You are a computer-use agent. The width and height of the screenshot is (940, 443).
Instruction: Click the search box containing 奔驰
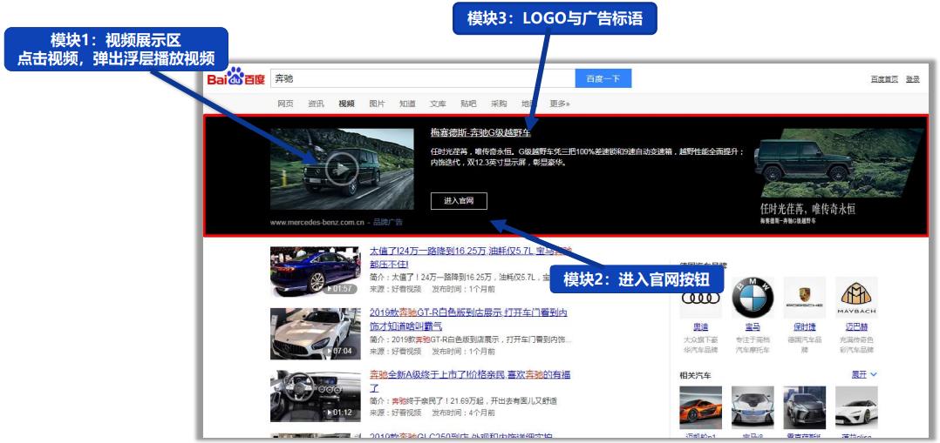pyautogui.click(x=423, y=78)
